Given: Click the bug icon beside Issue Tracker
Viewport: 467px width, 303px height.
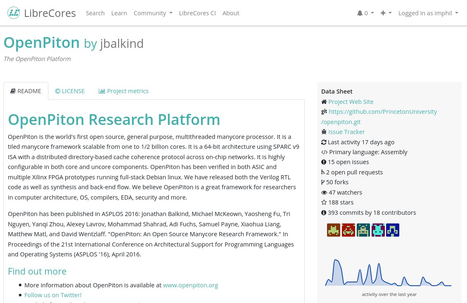Looking at the screenshot, I should click(x=324, y=132).
